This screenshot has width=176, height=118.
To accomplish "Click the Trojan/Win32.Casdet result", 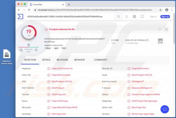I will [x=61, y=75].
